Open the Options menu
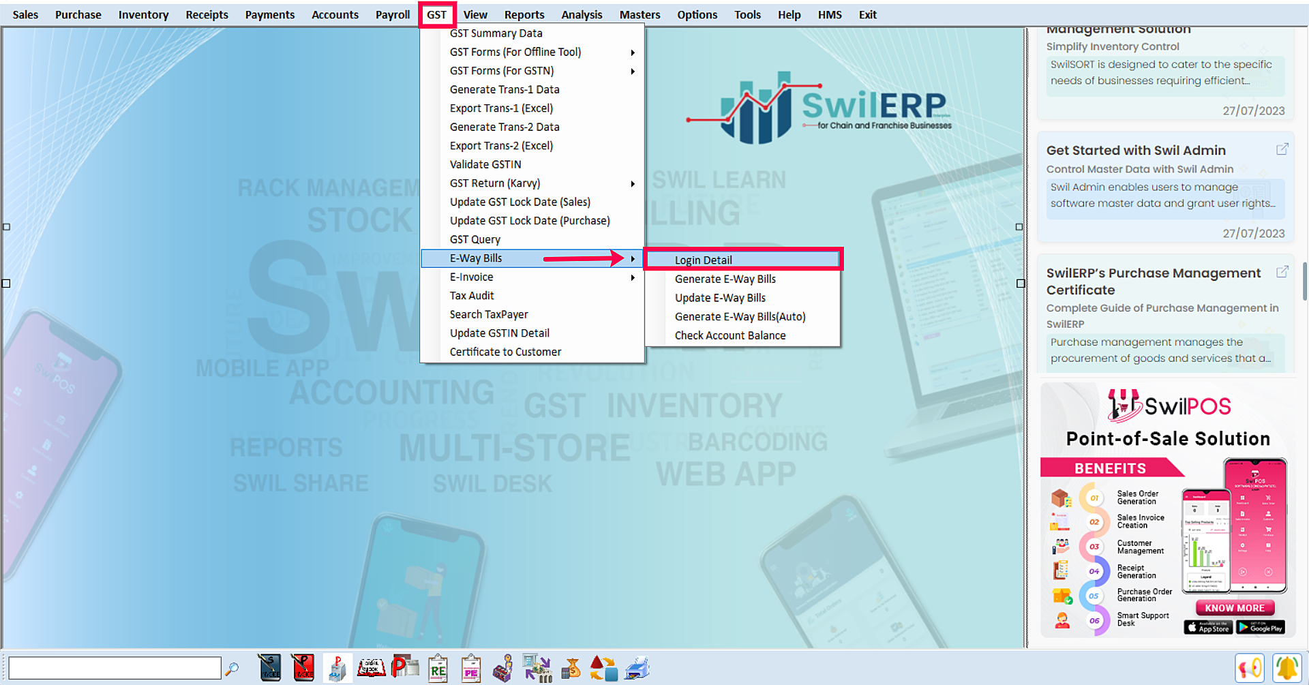 click(x=697, y=14)
